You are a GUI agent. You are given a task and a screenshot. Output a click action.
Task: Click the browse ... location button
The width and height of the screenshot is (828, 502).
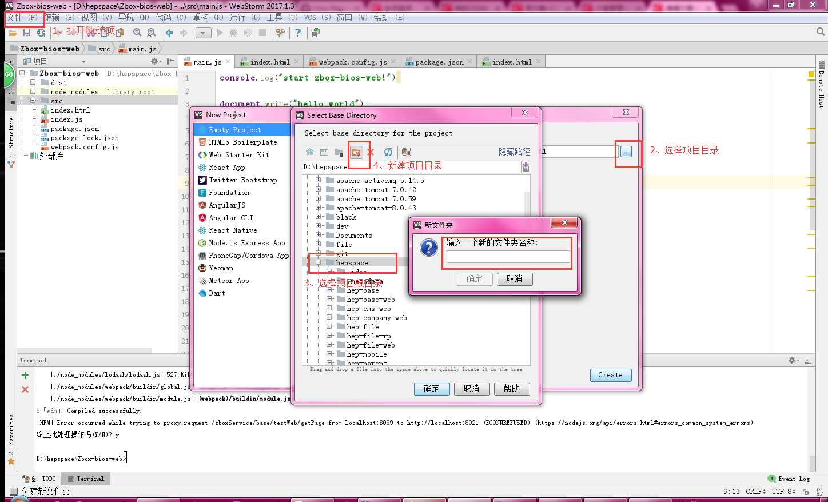tap(626, 152)
